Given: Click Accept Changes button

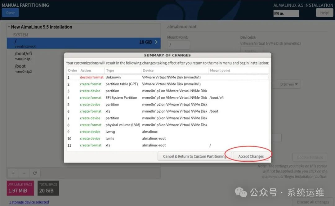Looking at the screenshot, I should pos(251,156).
